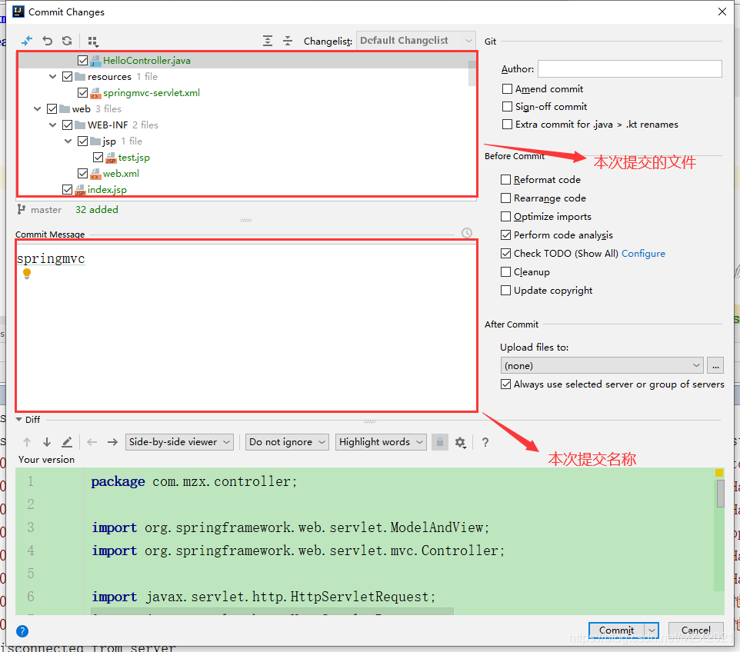This screenshot has height=652, width=740.
Task: Enable Optimize imports checkbox
Action: click(x=505, y=216)
